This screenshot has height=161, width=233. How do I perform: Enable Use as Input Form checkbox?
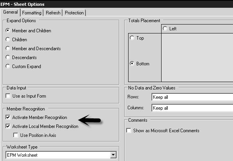click(8, 96)
